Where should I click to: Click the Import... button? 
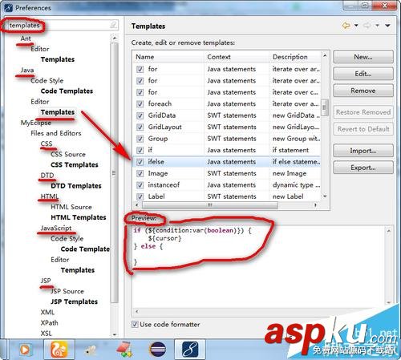click(x=363, y=151)
